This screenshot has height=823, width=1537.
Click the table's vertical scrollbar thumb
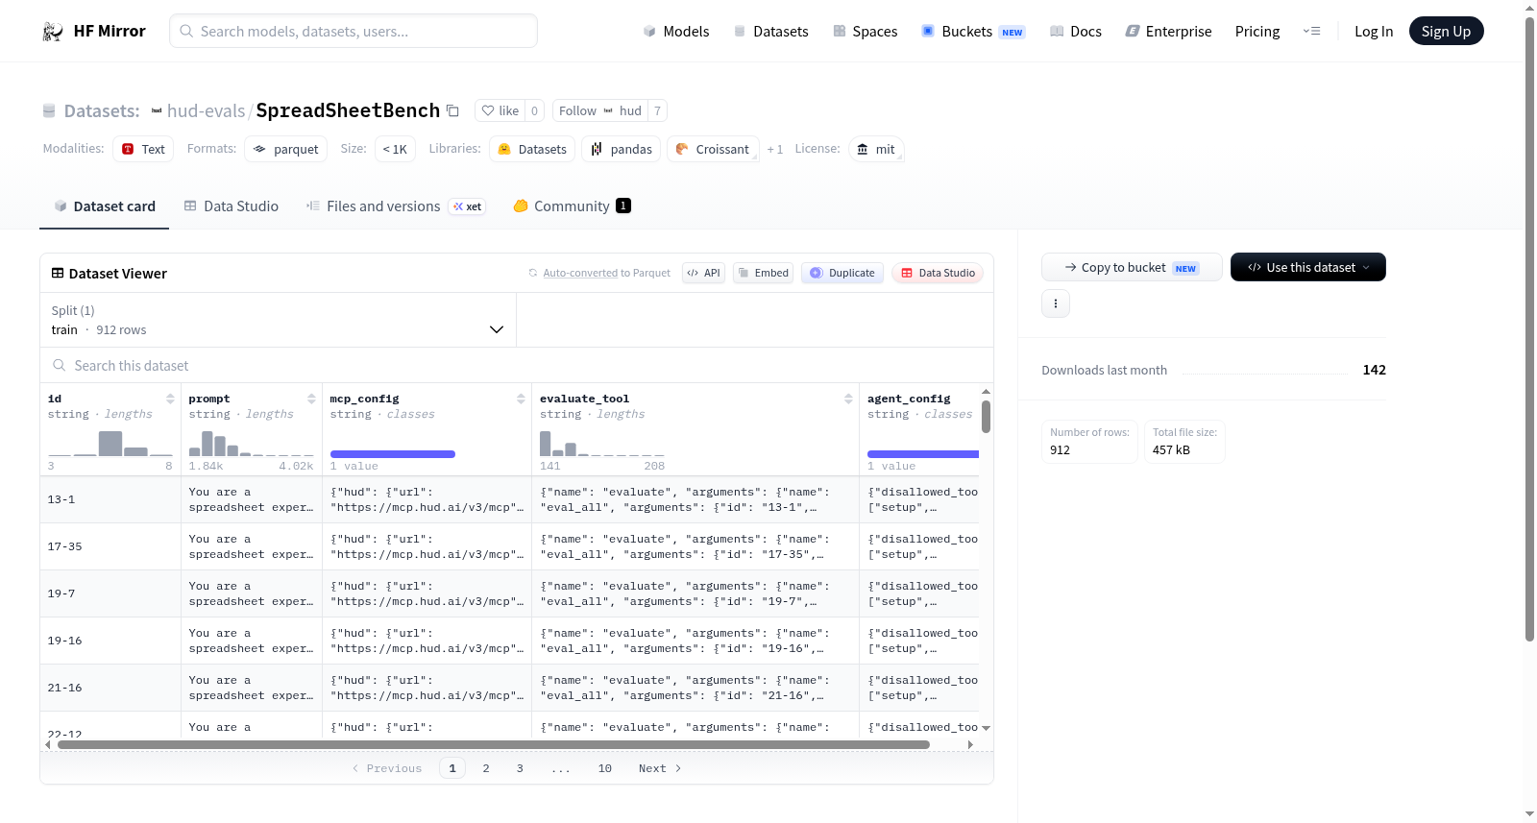tap(986, 417)
